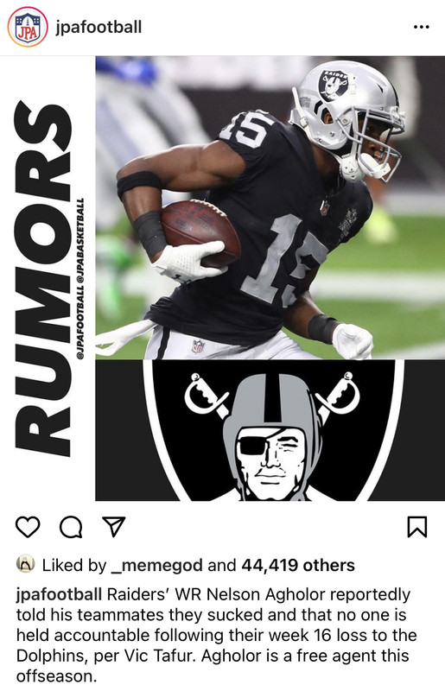Tap the football held by the player
The width and height of the screenshot is (445, 691).
point(200,231)
